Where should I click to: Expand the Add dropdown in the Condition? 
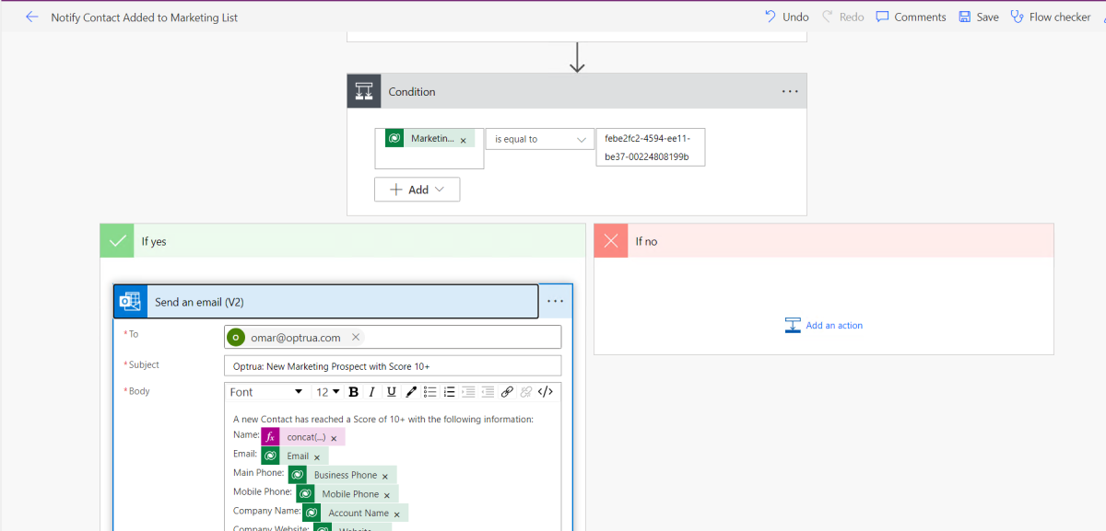pos(417,190)
